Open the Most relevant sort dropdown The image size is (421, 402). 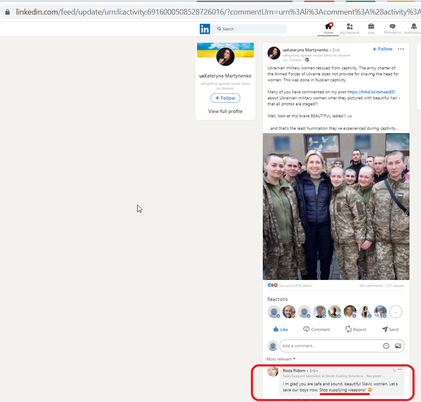(281, 359)
